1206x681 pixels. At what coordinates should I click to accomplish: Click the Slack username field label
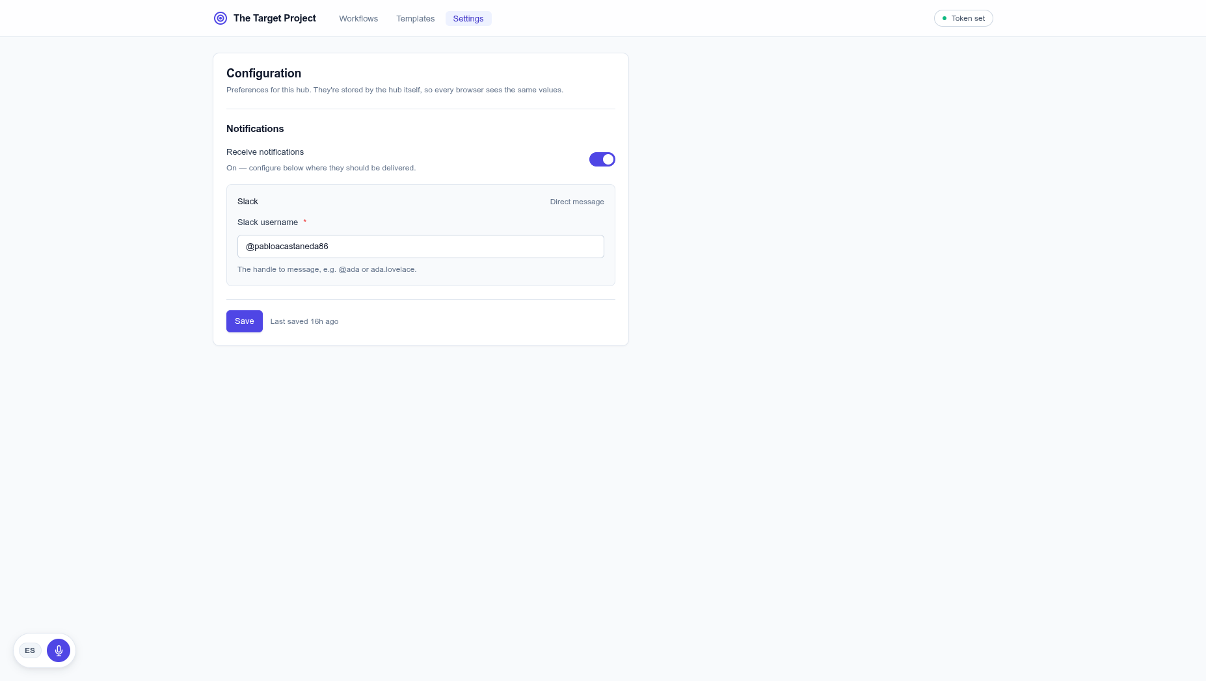[x=268, y=222]
